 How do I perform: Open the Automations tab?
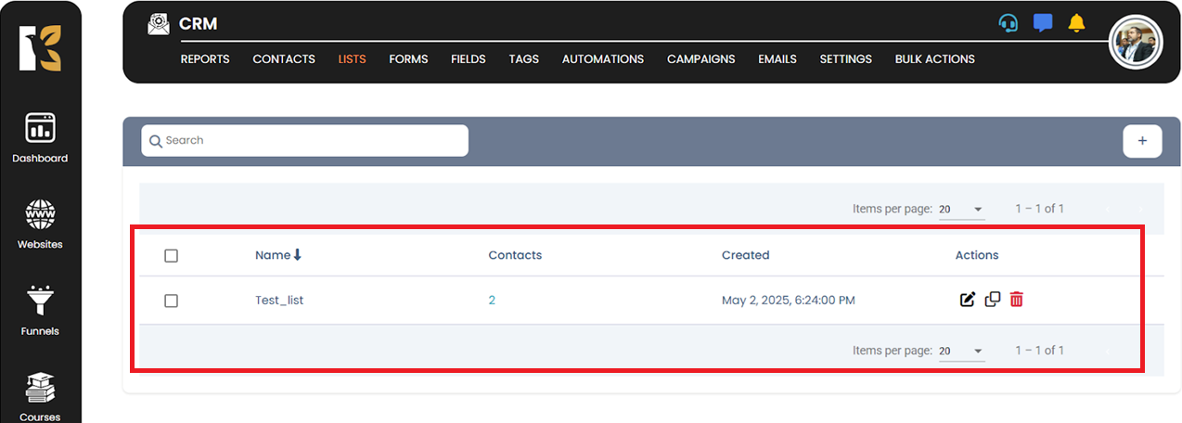602,59
